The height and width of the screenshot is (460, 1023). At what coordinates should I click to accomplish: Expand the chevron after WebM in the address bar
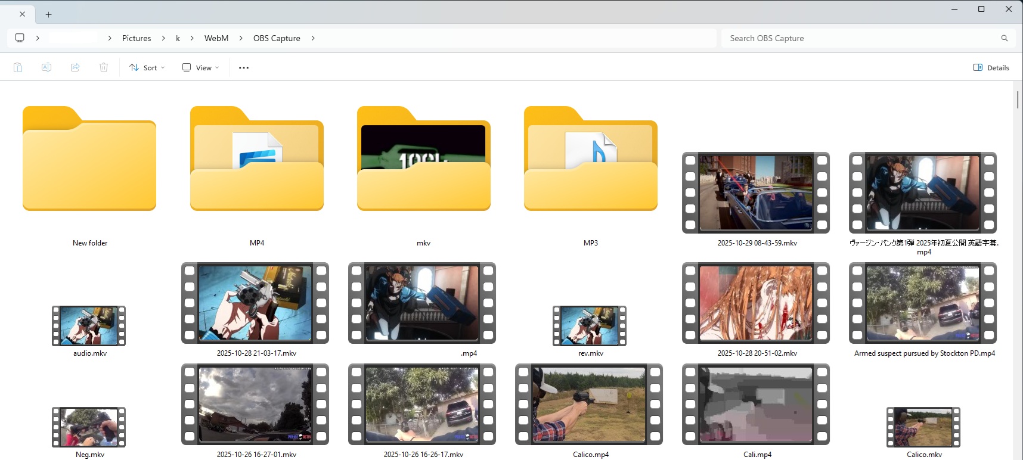tap(241, 38)
